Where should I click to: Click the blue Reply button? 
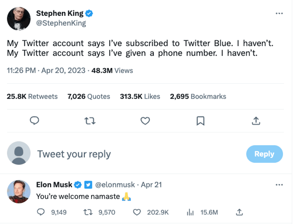[264, 154]
